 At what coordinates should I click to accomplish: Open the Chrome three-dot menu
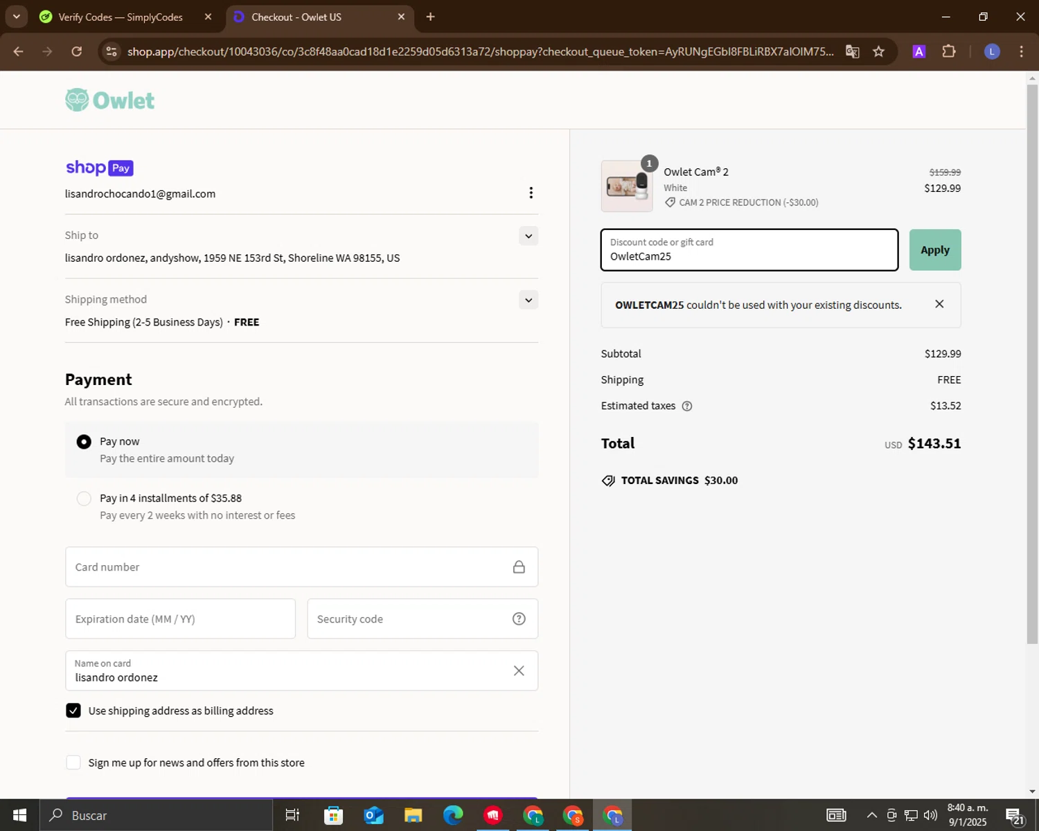1021,51
